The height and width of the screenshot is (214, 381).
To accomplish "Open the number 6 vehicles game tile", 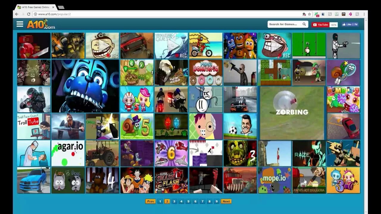I will tap(171, 153).
